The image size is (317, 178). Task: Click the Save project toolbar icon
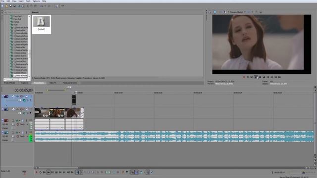(10, 6)
